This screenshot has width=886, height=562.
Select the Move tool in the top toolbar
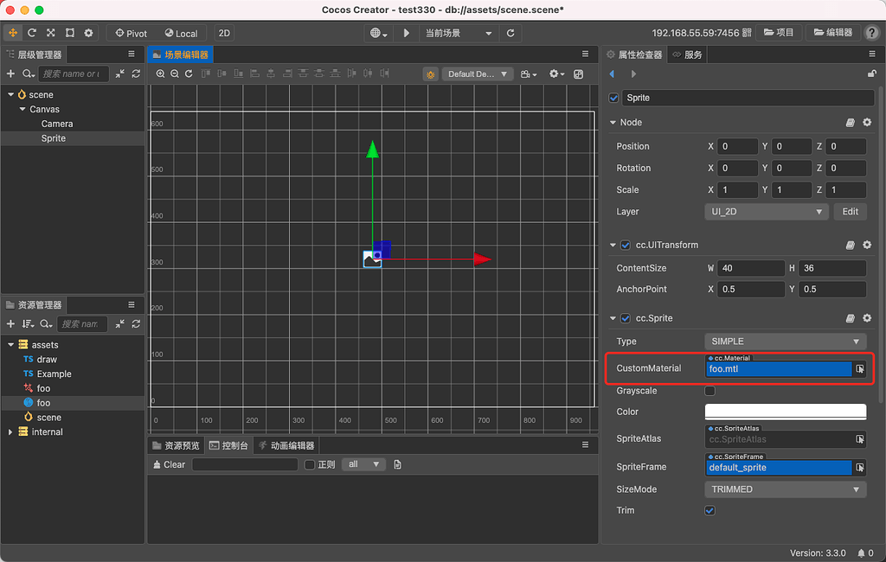tap(13, 33)
